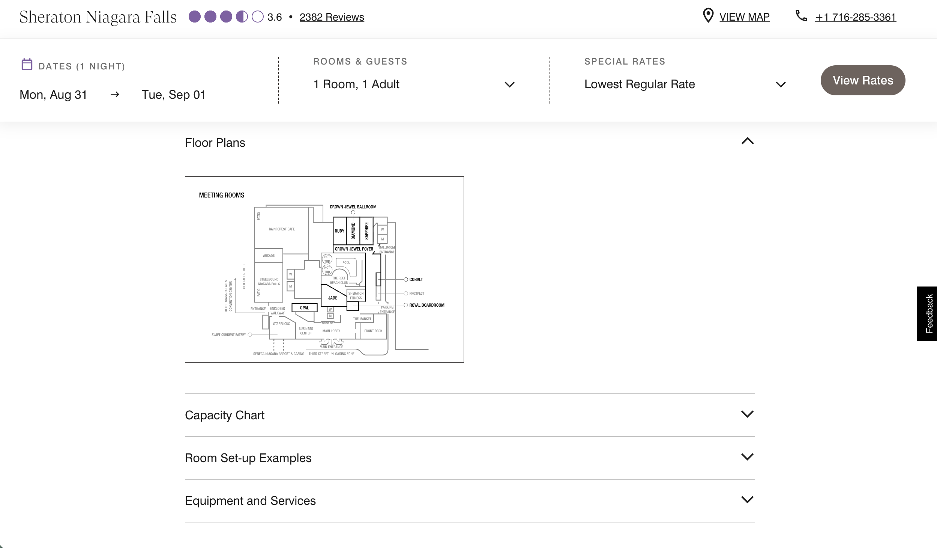Open the 2382 Reviews link

(x=332, y=17)
